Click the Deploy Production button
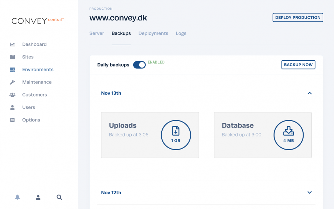 [298, 17]
